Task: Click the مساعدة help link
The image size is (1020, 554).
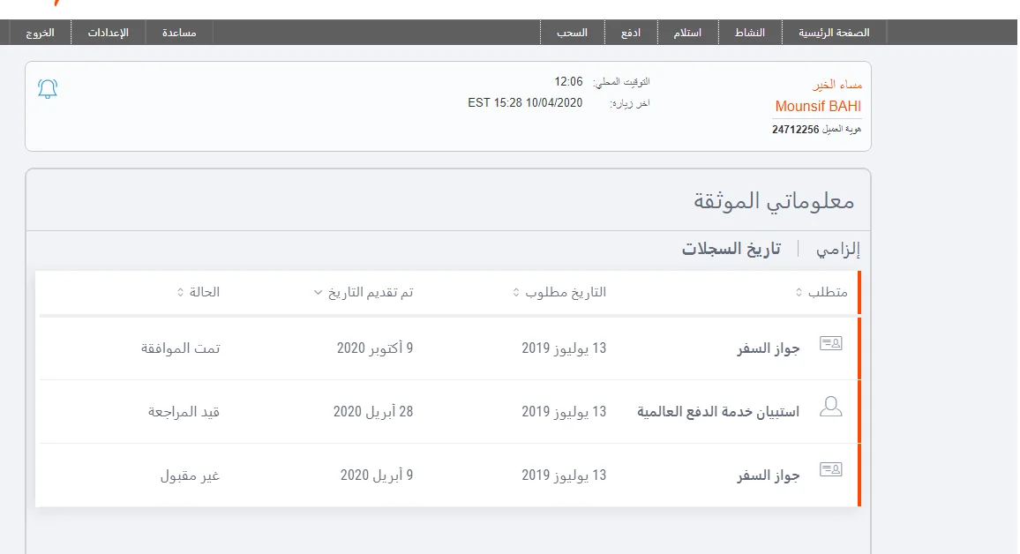Action: tap(179, 33)
